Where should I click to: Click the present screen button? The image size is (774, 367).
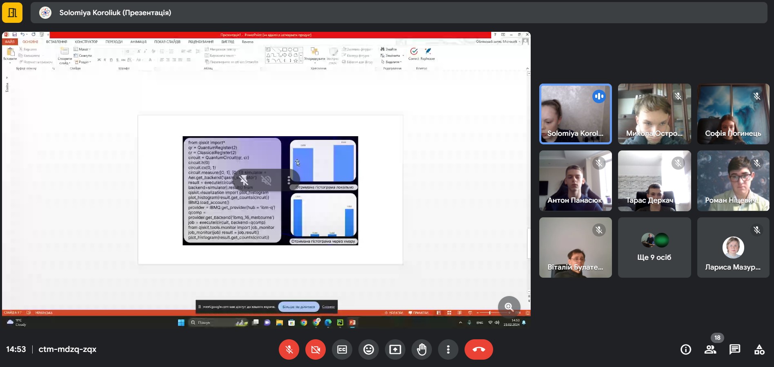[395, 349]
